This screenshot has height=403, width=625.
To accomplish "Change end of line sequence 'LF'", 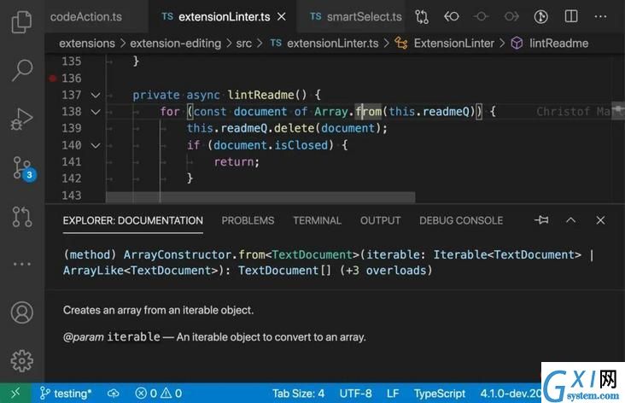I will [393, 394].
